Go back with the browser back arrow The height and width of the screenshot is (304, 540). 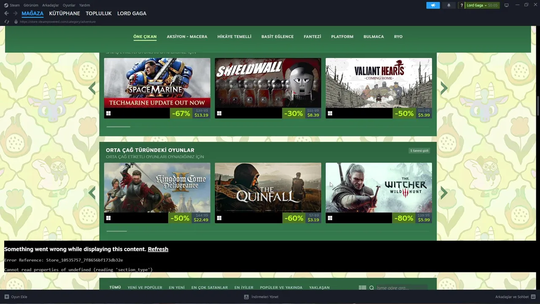6,14
